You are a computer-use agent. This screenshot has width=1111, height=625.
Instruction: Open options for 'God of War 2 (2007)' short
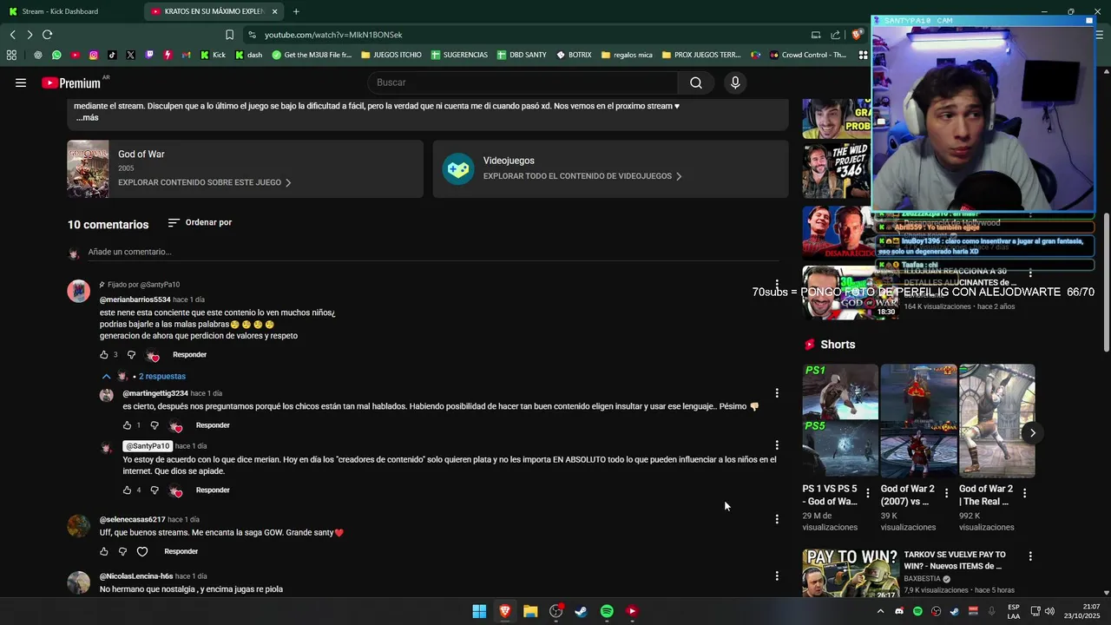[x=946, y=493]
